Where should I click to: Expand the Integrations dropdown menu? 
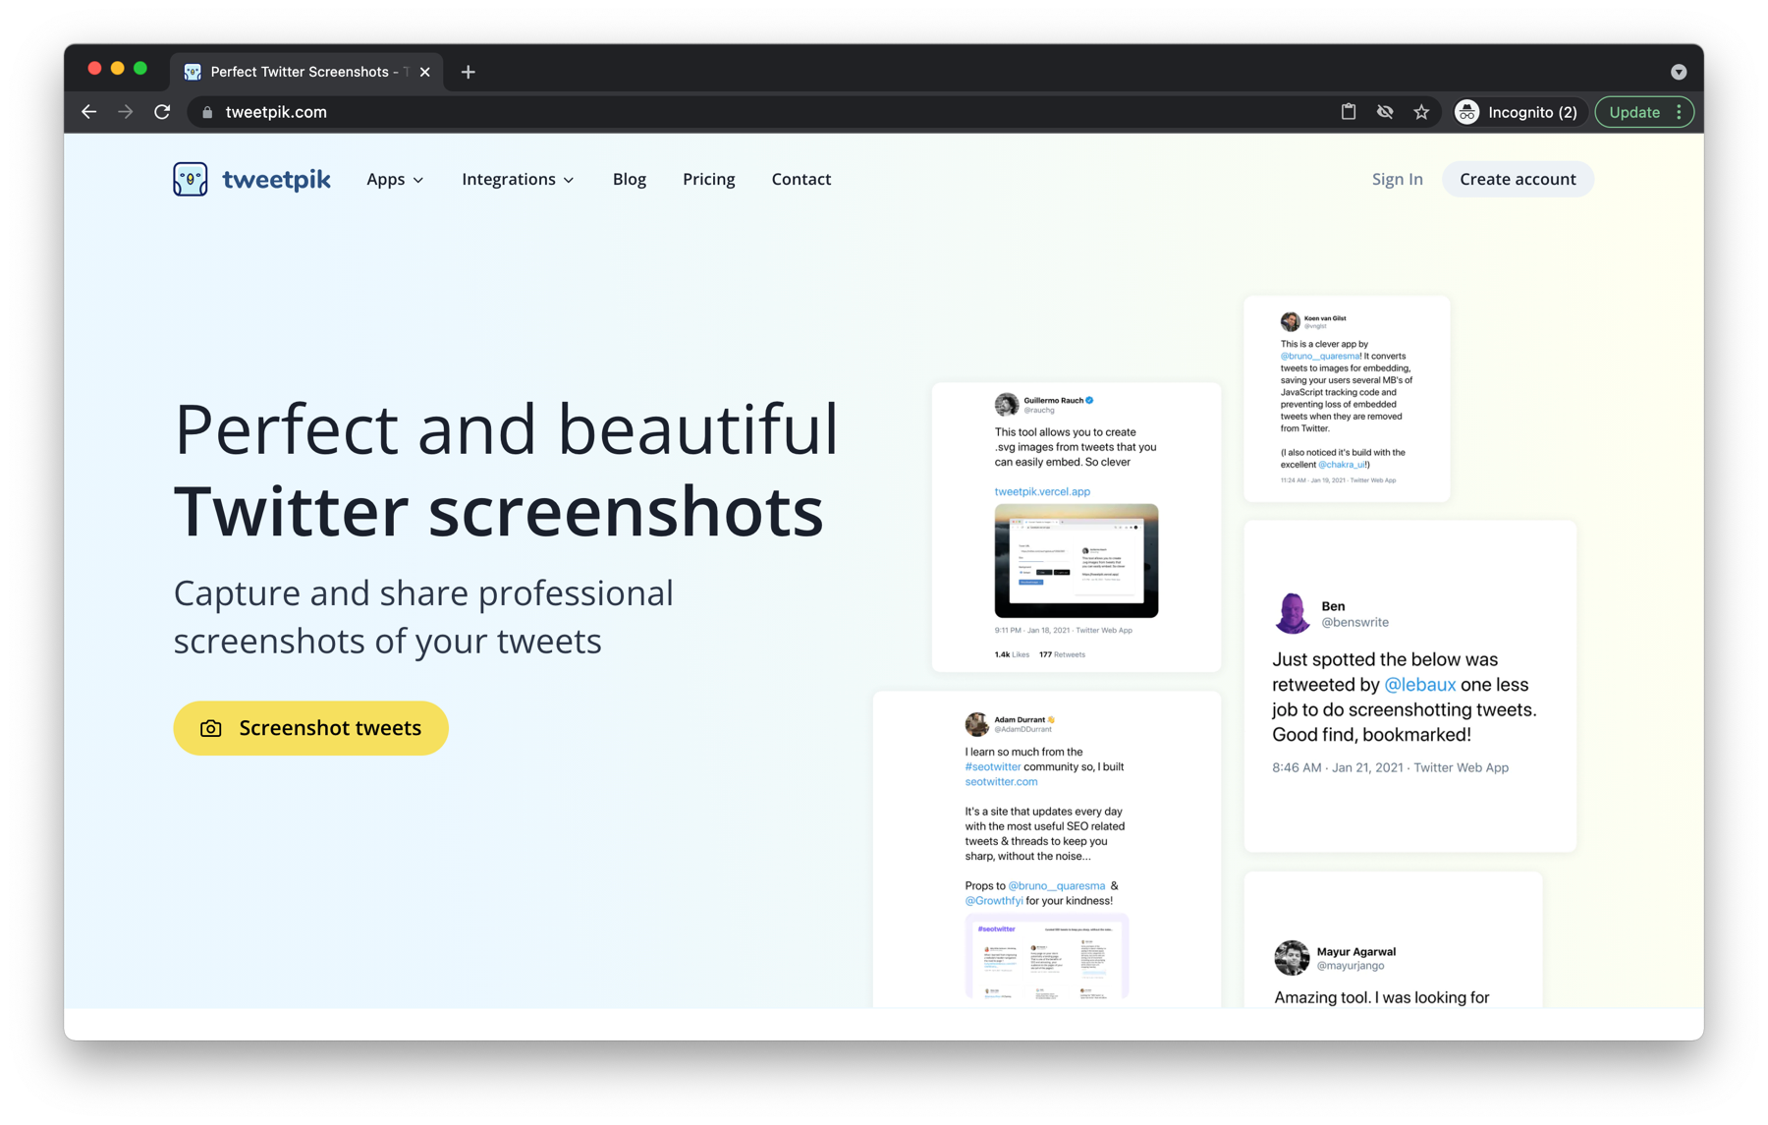coord(518,179)
